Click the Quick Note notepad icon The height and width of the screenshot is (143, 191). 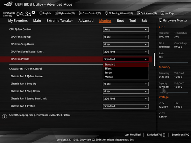click(138, 13)
